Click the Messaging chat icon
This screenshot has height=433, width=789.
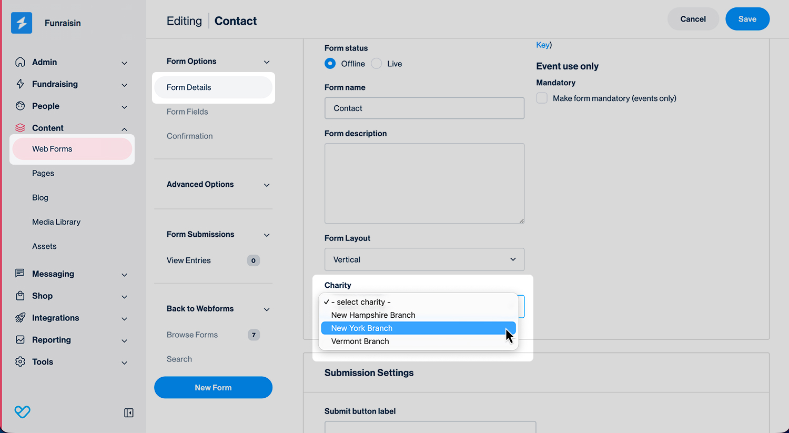(x=20, y=274)
